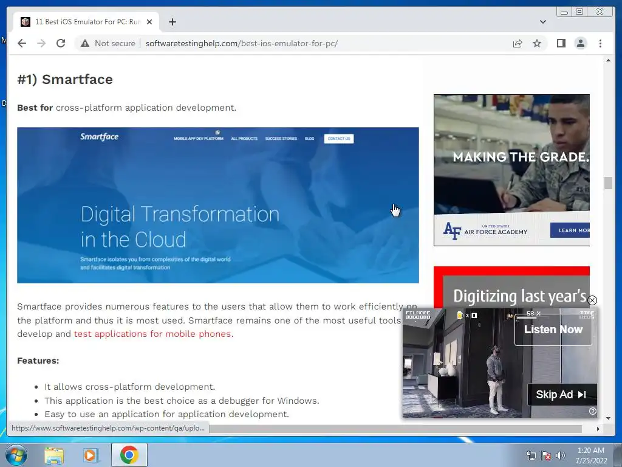The image size is (622, 467).
Task: Open Windows Explorer from the taskbar
Action: (x=54, y=455)
